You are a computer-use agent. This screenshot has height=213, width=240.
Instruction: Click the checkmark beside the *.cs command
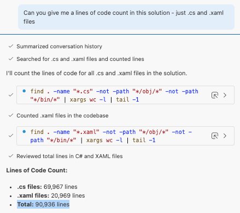pyautogui.click(x=11, y=95)
